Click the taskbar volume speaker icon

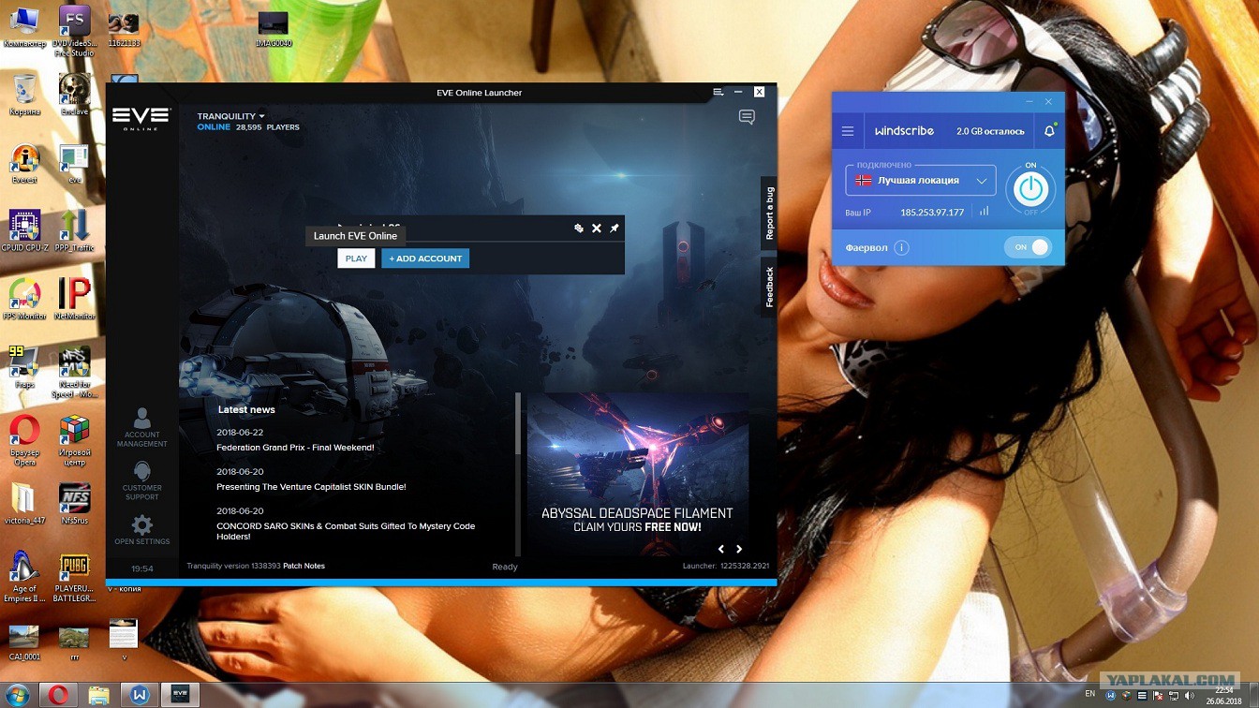click(x=1189, y=695)
